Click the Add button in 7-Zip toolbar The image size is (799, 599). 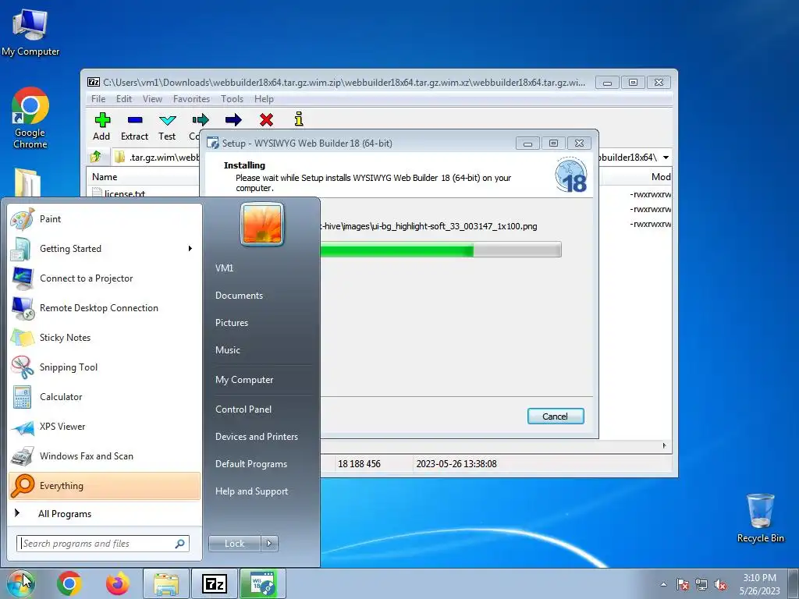[102, 126]
